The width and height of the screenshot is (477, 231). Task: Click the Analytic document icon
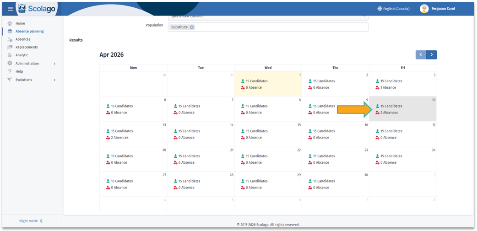10,55
